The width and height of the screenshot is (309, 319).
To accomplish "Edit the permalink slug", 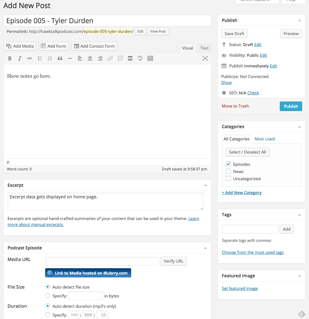I will [140, 31].
